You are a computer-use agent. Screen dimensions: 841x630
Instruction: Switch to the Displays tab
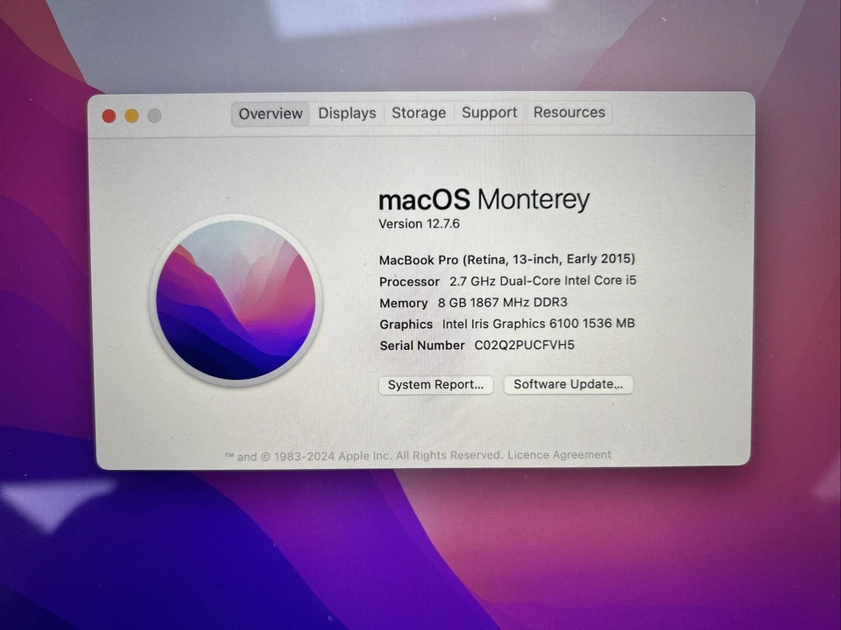tap(347, 113)
